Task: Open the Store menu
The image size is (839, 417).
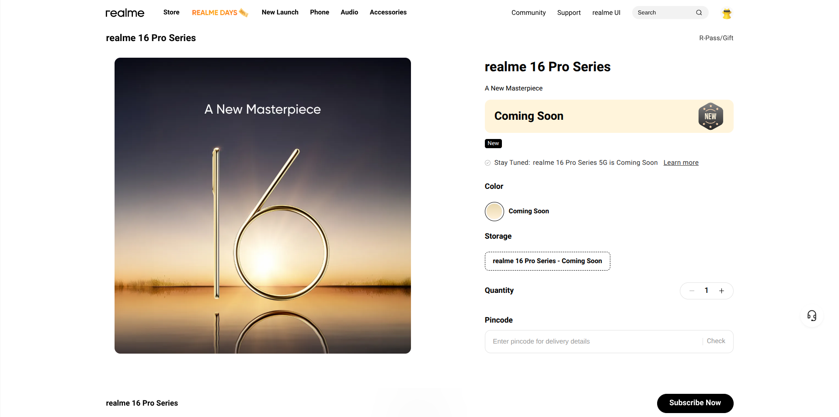Action: pos(171,12)
